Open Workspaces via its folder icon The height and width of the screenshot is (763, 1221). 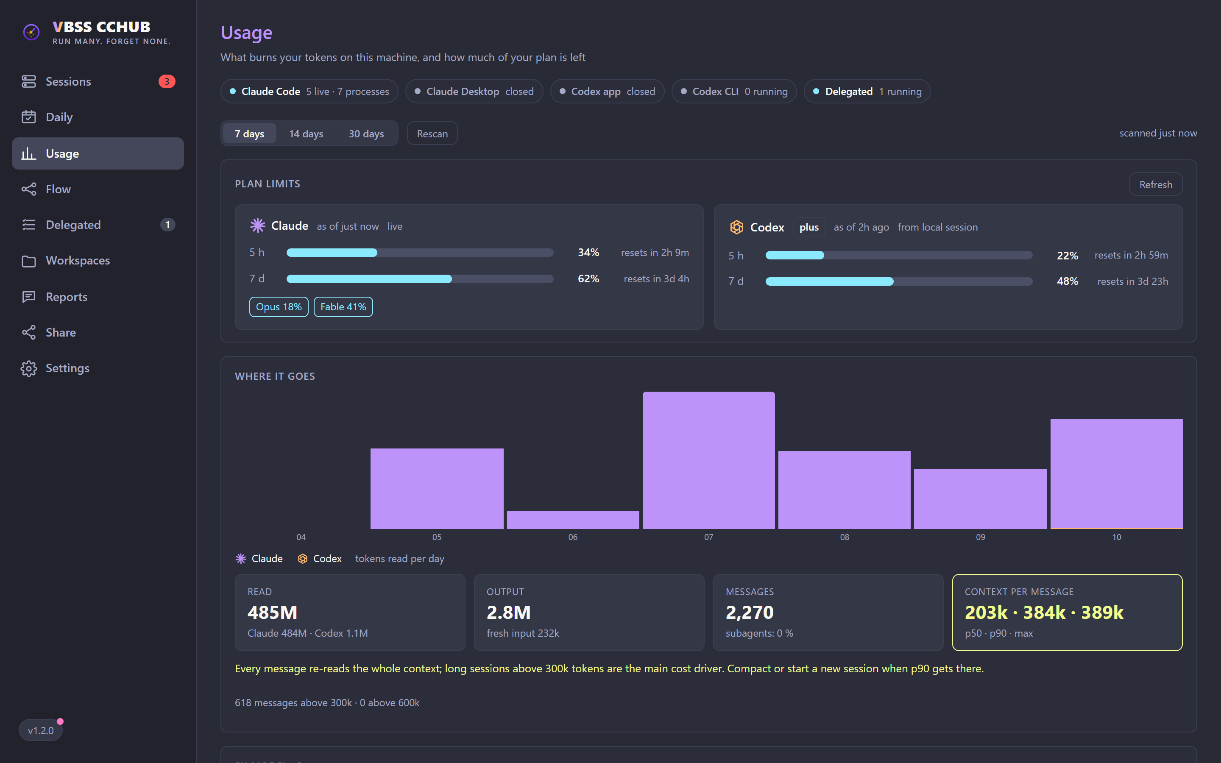click(x=29, y=261)
